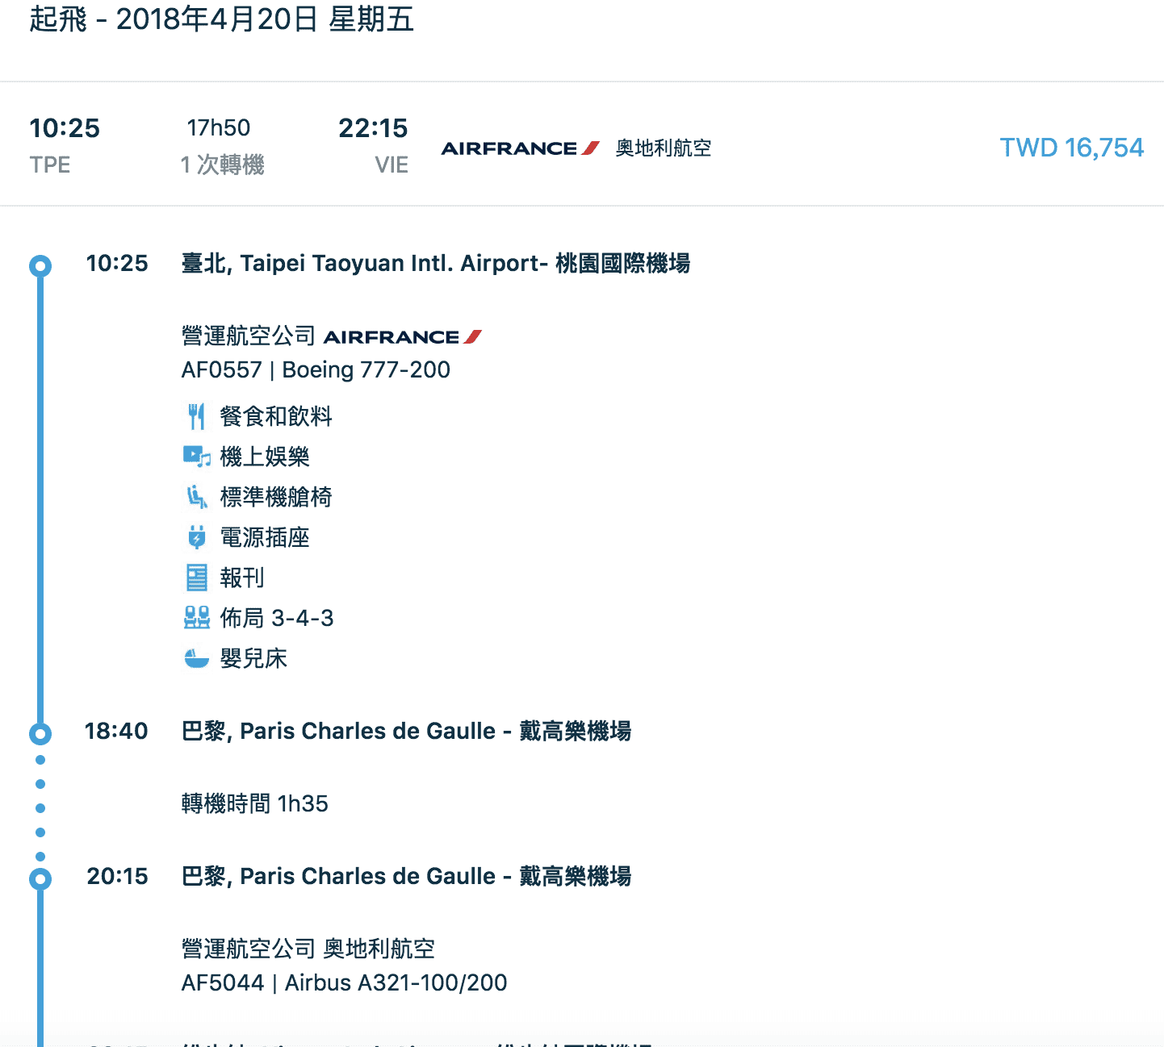Click the 電源插座 amenity label

click(265, 537)
